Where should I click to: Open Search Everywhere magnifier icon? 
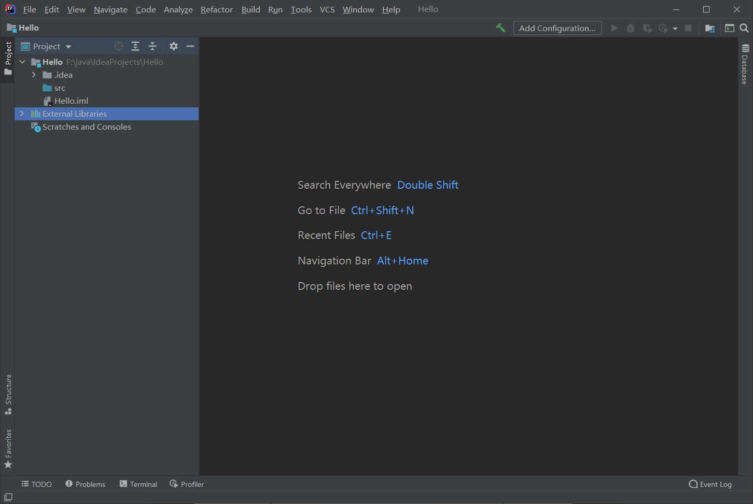[x=744, y=28]
